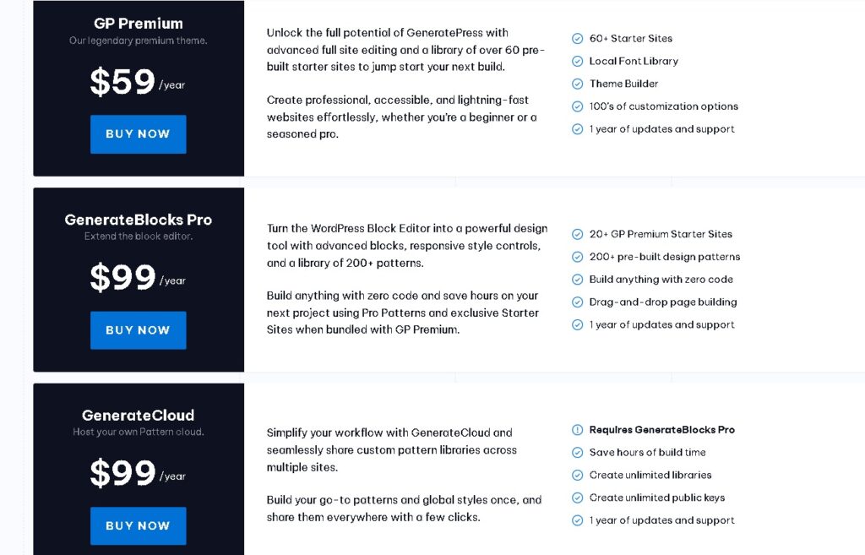Click the checkmark icon next to Create unlimited libraries

(578, 476)
